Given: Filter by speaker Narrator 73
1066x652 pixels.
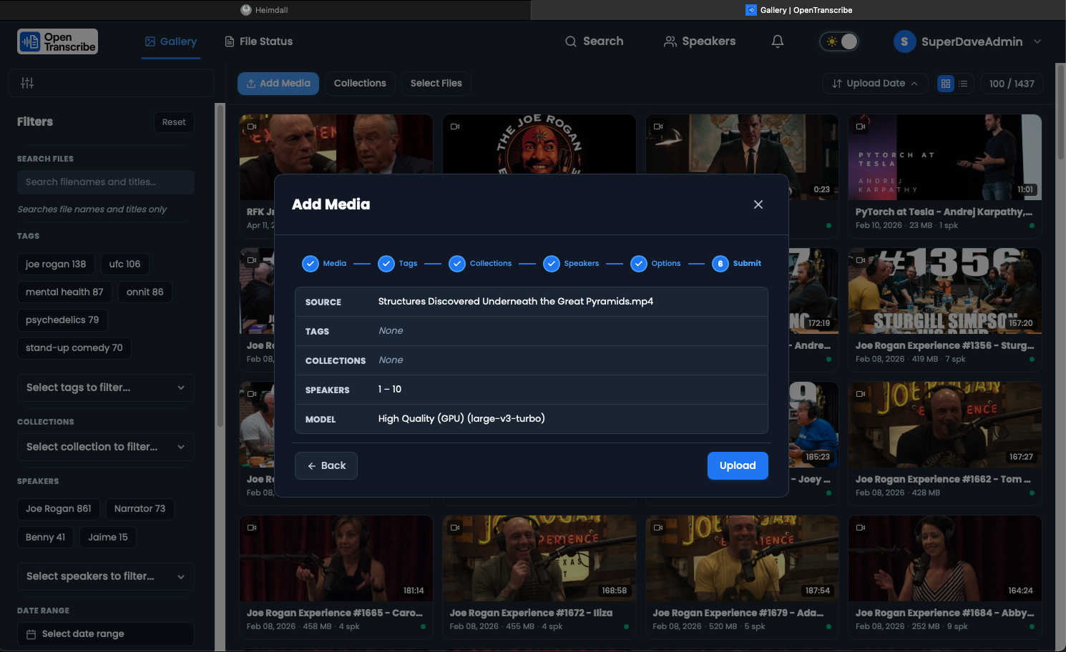Looking at the screenshot, I should tap(140, 509).
